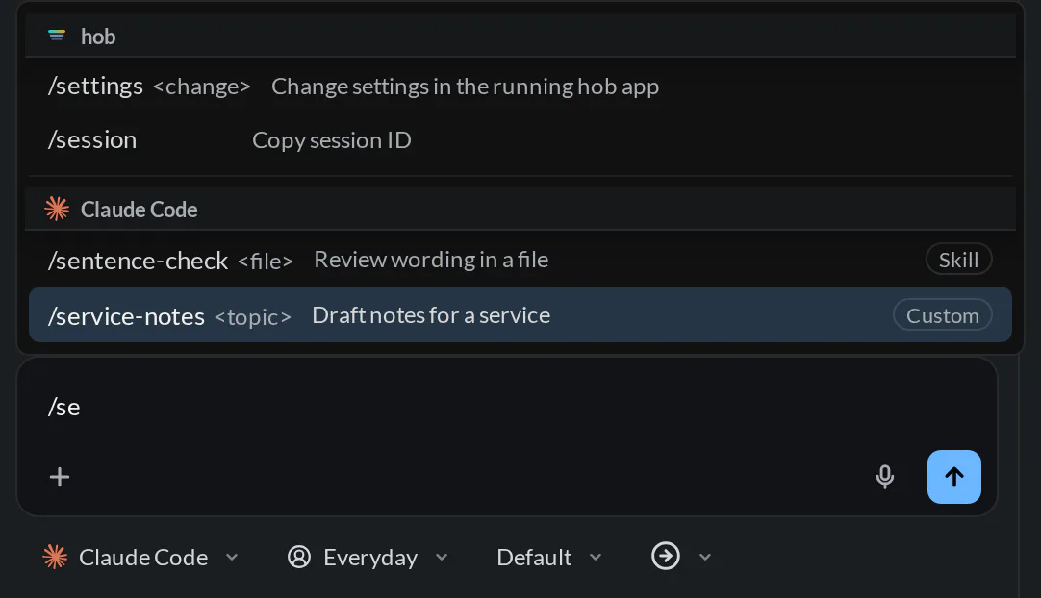Click the Claude Code starburst icon in list header
This screenshot has width=1041, height=598.
pos(57,209)
